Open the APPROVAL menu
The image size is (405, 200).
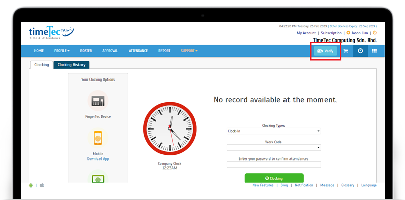(110, 51)
